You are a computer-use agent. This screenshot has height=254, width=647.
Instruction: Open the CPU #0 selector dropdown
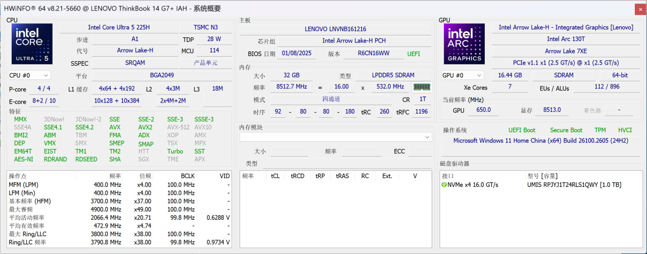point(29,75)
